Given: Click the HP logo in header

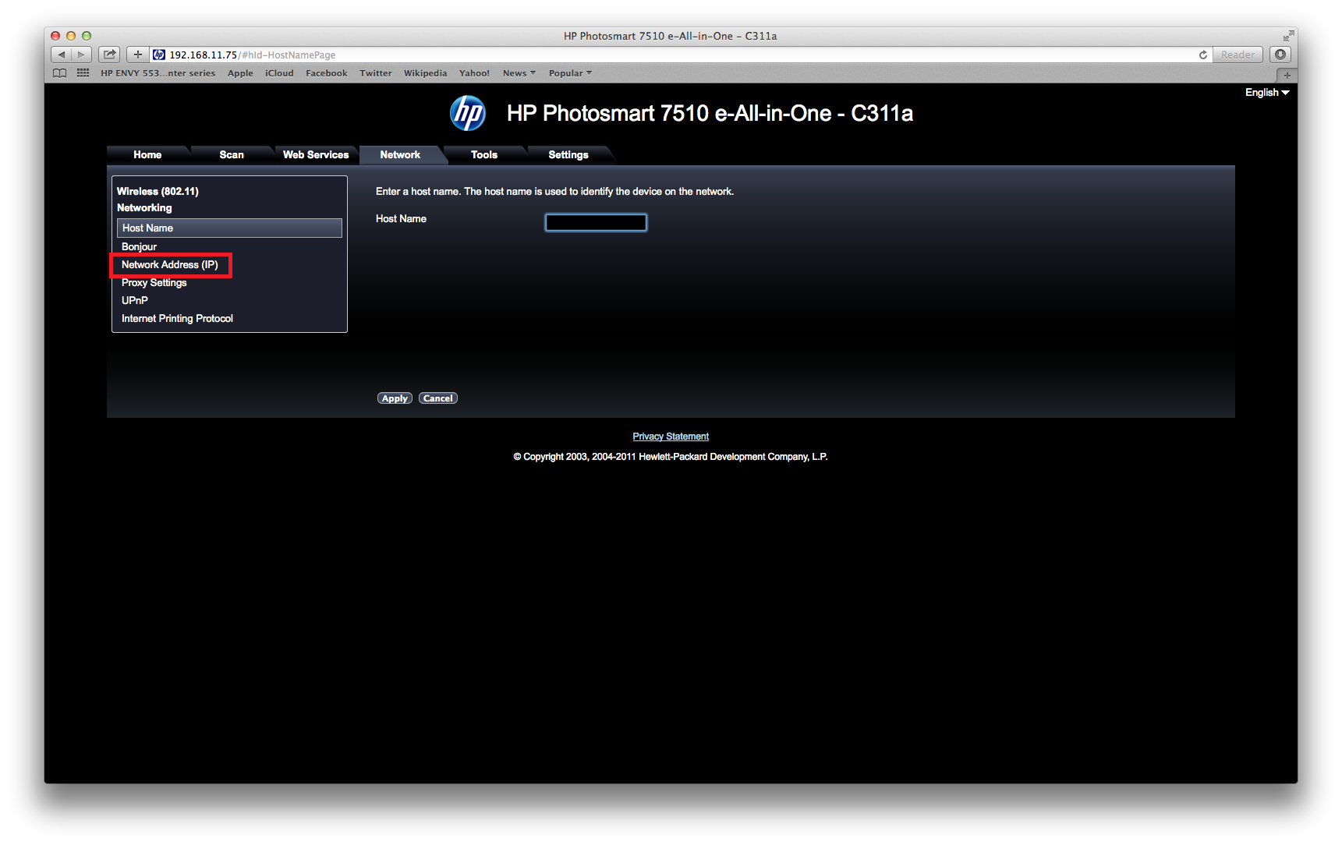Looking at the screenshot, I should [468, 113].
